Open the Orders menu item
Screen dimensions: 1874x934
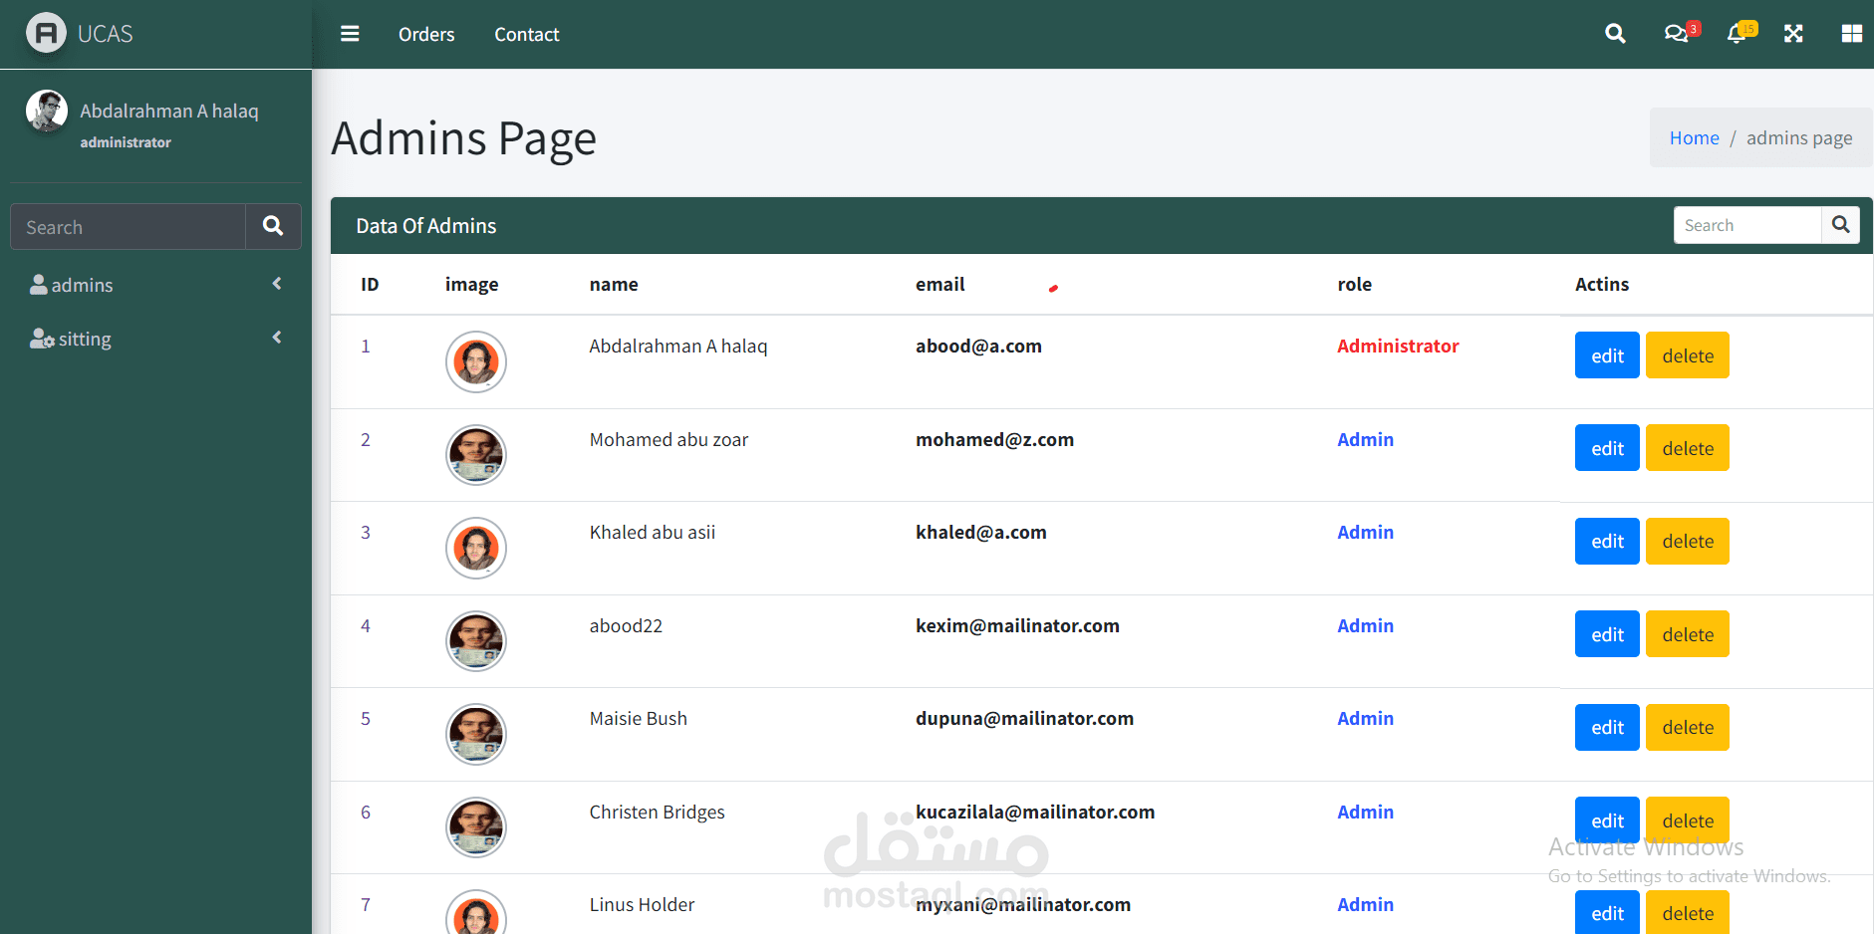pos(426,34)
